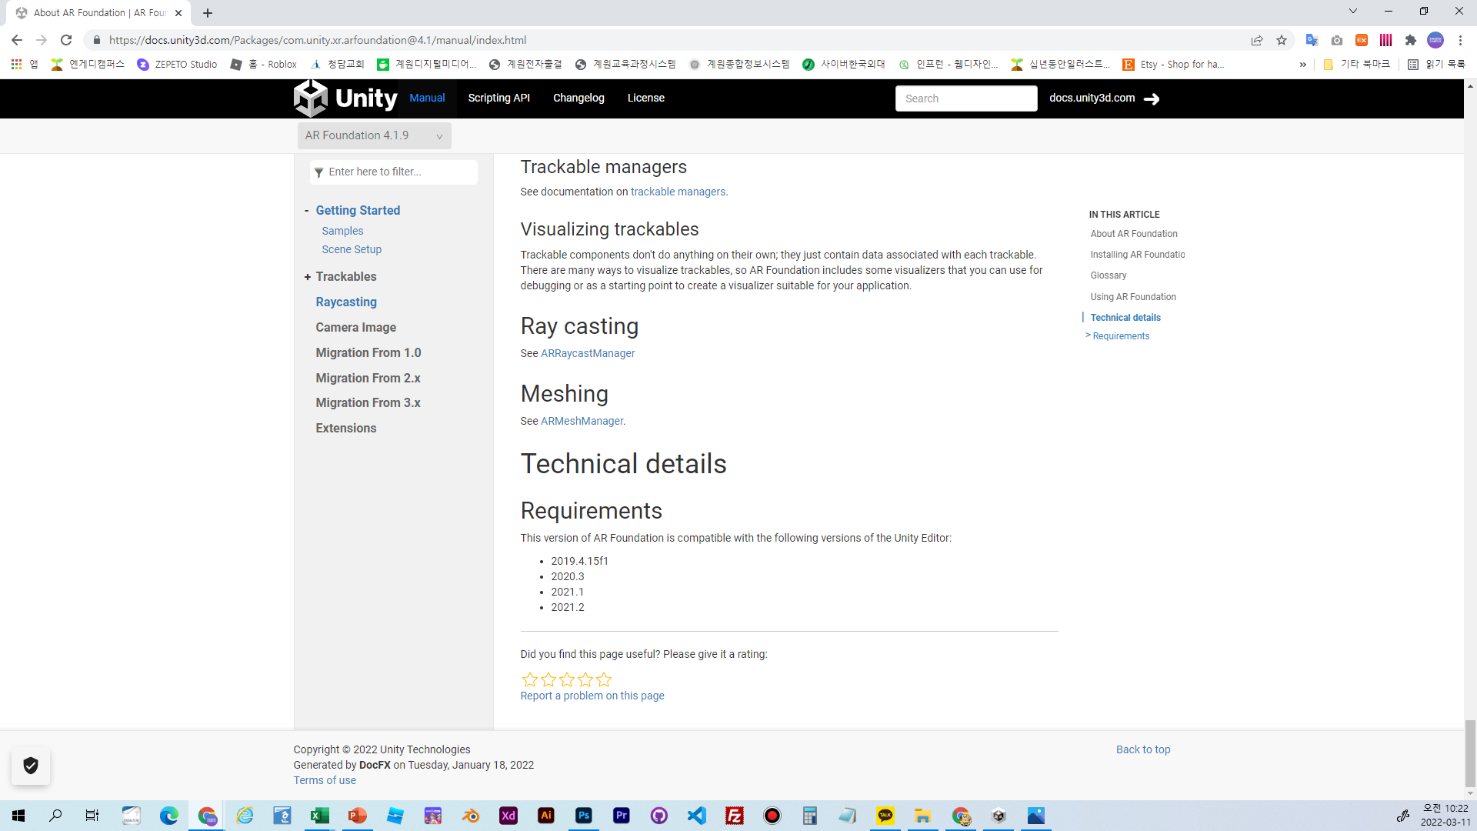Open the tab search dropdown arrow

click(1353, 11)
